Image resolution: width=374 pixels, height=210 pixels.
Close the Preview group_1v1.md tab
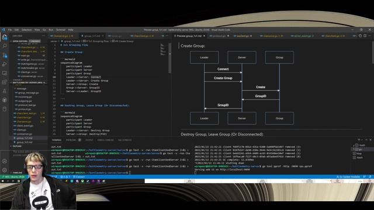click(x=204, y=36)
